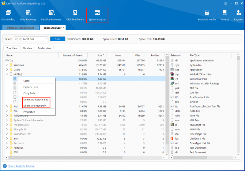The height and width of the screenshot is (171, 245).
Task: Open the Data Backup tool
Action: [x=8, y=15]
